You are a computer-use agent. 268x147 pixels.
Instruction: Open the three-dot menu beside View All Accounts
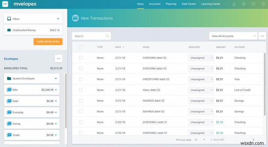point(262,36)
